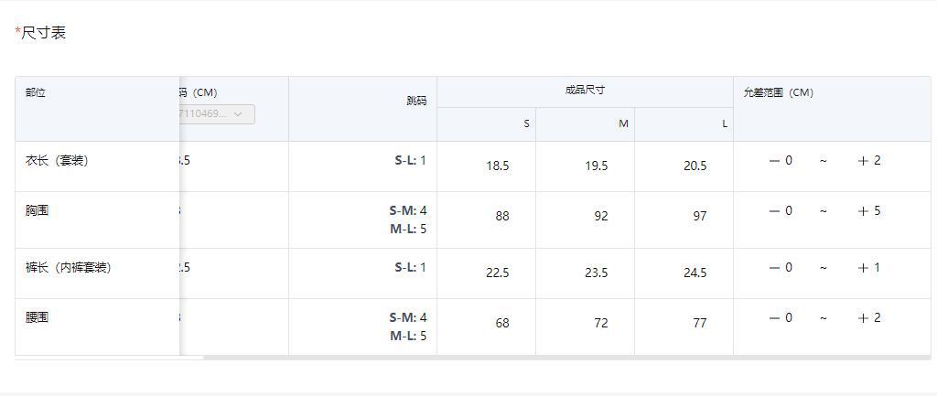Select the 88 chest value for S
Viewport: 937px width, 396px height.
point(501,217)
